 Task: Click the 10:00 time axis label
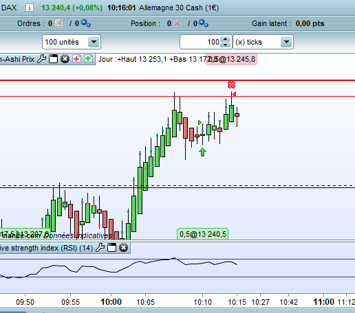click(x=111, y=302)
